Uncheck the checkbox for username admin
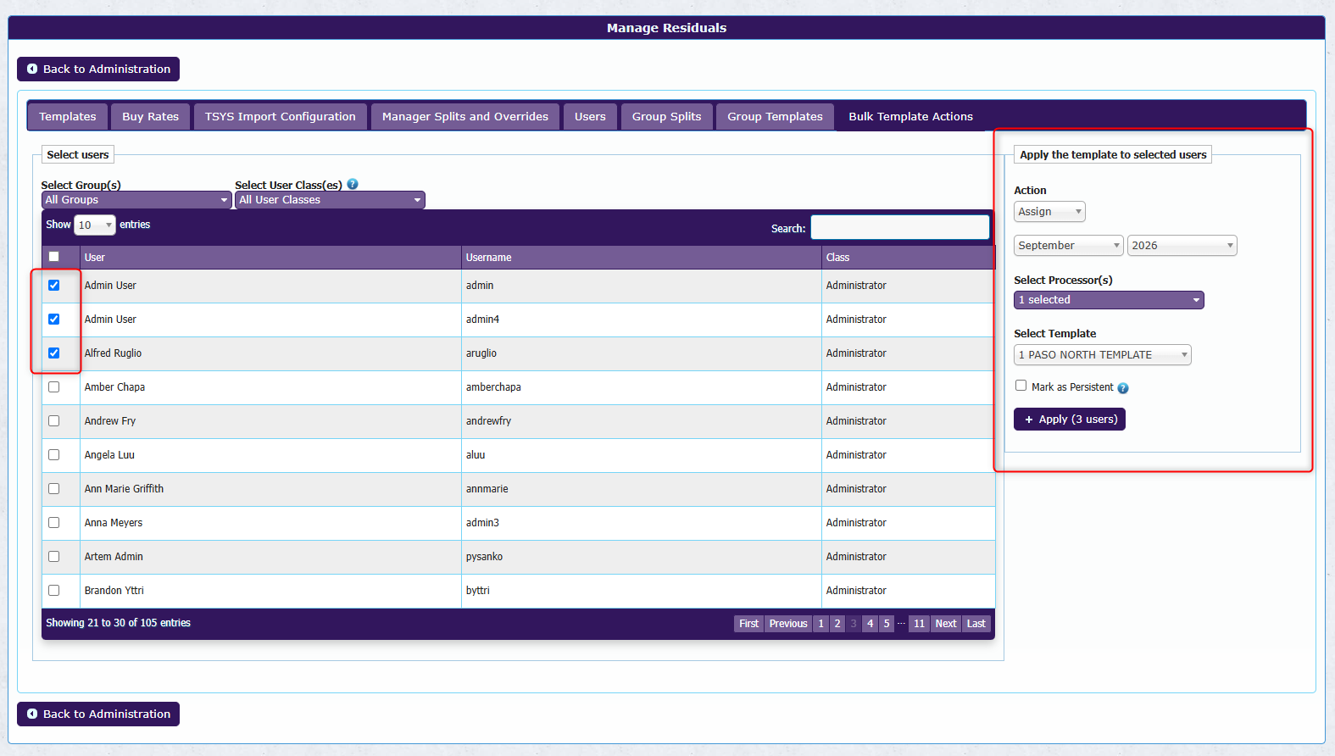The image size is (1335, 756). (54, 286)
